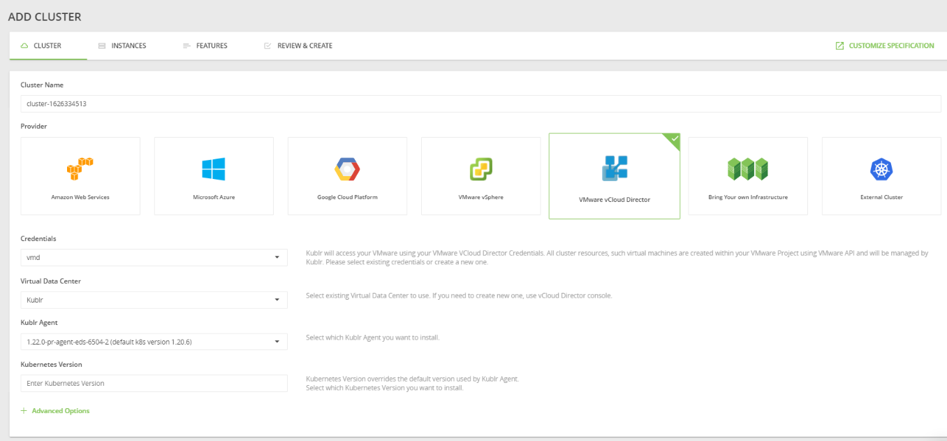Click the Instances tab server icon
The height and width of the screenshot is (441, 947).
point(102,46)
